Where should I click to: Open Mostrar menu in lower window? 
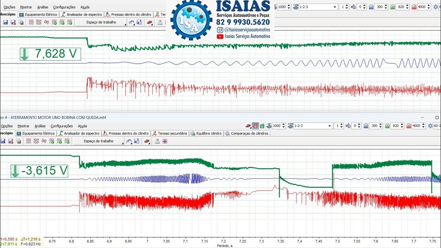pyautogui.click(x=23, y=126)
